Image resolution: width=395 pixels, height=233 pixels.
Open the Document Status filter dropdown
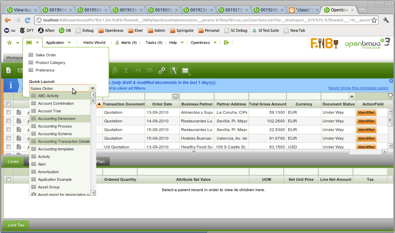point(352,96)
